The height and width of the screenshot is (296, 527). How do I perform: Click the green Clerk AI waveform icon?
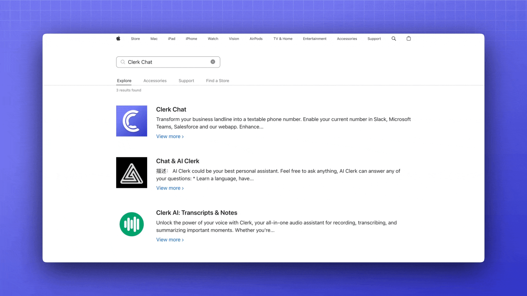click(x=131, y=224)
